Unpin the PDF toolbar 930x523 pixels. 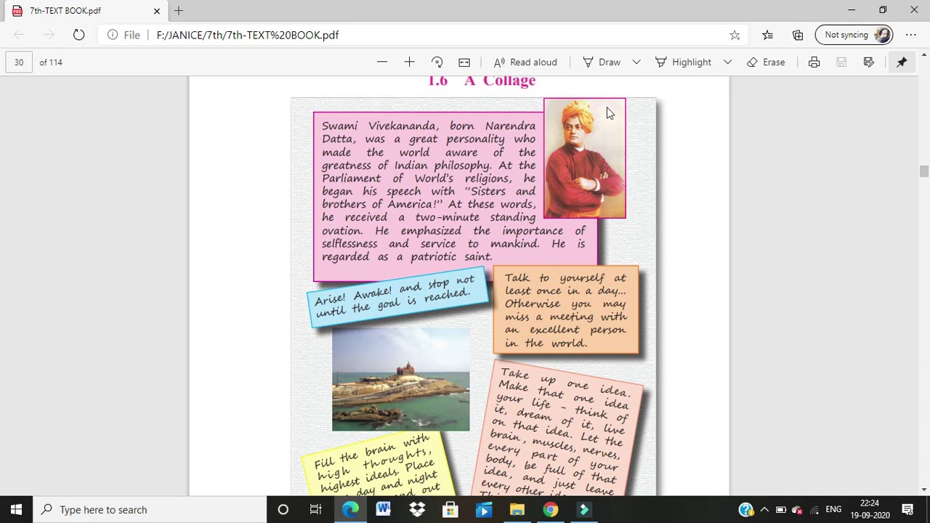pos(902,62)
